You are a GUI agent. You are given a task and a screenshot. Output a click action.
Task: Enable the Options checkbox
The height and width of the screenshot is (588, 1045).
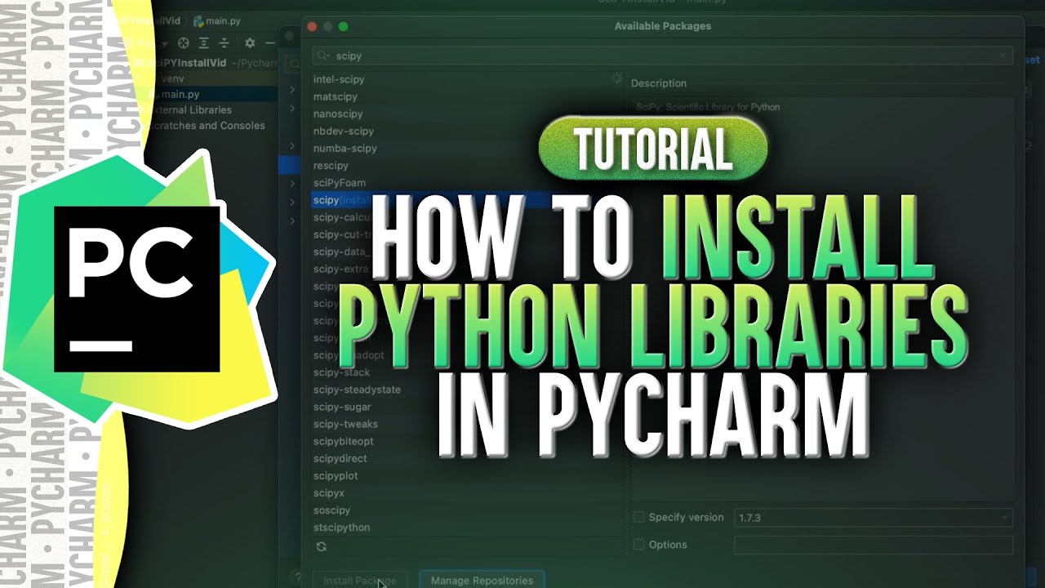click(x=639, y=545)
